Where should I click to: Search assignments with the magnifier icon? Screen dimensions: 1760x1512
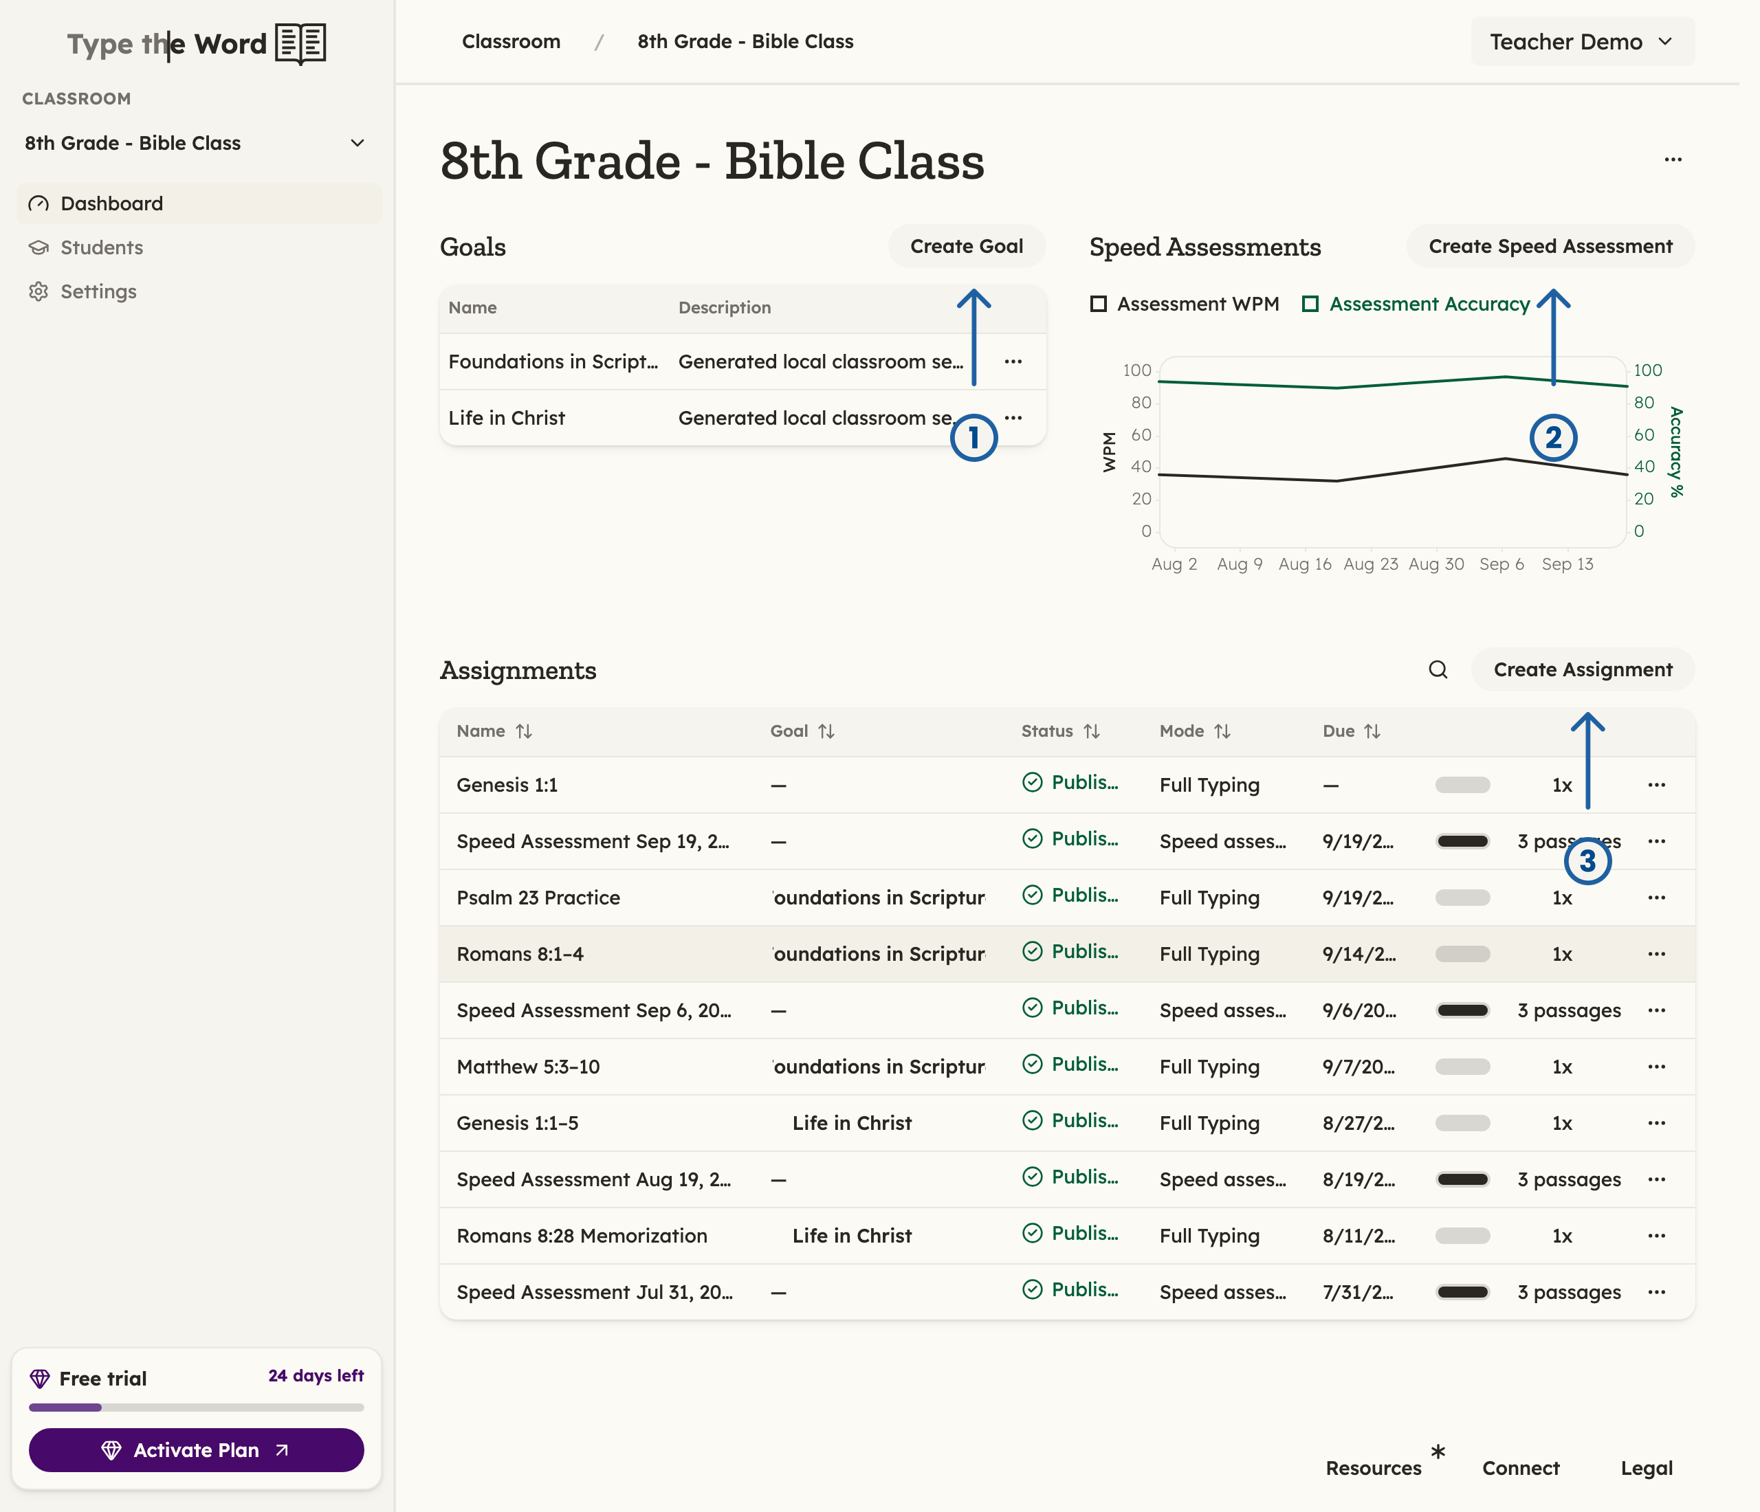1438,670
